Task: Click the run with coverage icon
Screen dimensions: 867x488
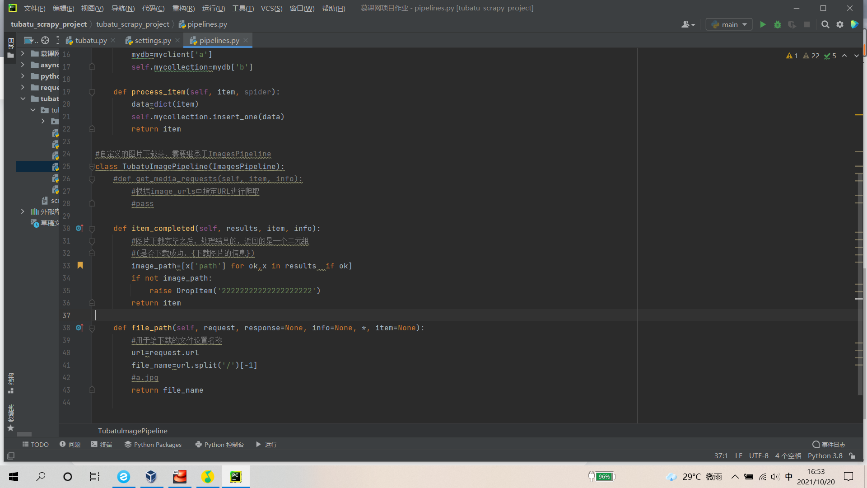Action: click(792, 24)
